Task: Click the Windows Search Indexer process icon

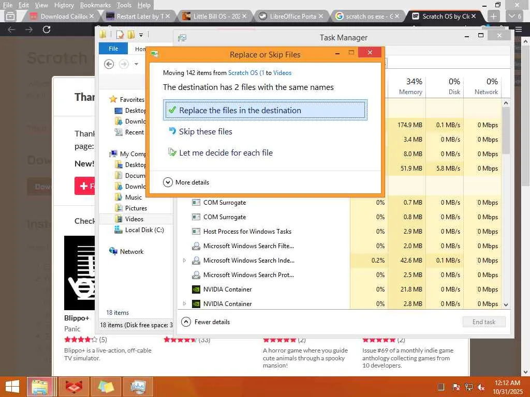Action: (x=196, y=261)
